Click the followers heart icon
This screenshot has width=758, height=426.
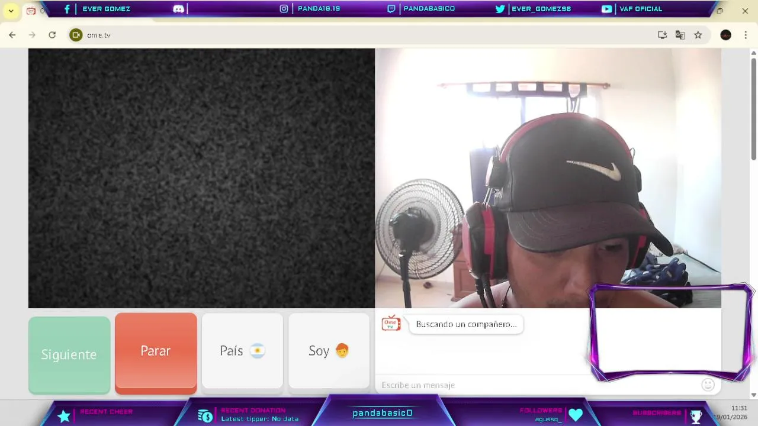[x=576, y=415]
